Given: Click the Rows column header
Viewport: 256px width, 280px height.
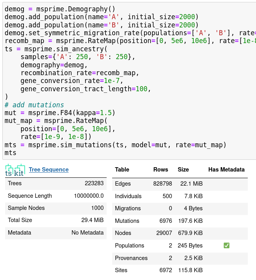Looking at the screenshot, I should point(160,170).
